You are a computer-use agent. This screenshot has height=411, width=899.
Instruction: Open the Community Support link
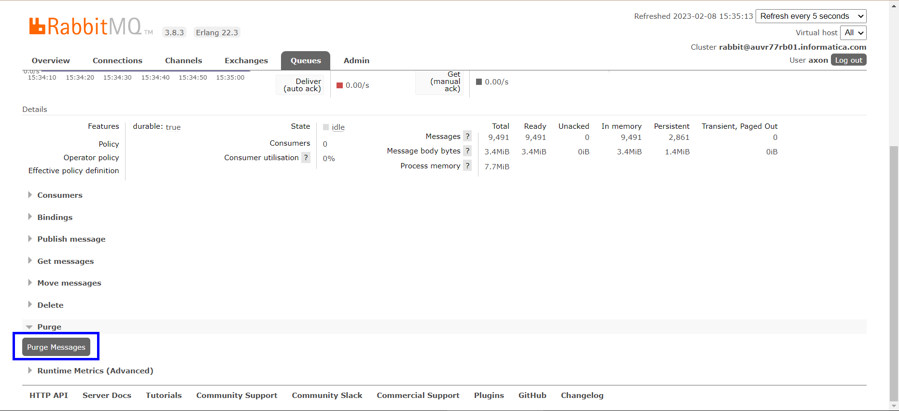tap(237, 395)
